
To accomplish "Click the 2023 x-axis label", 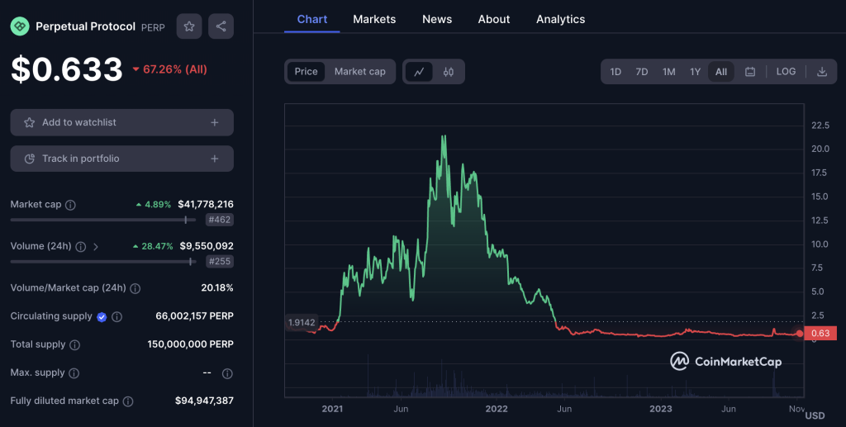I will 660,409.
